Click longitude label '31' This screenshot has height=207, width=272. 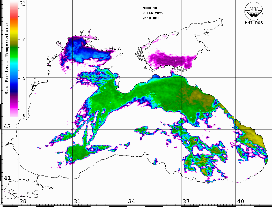pos(77,201)
